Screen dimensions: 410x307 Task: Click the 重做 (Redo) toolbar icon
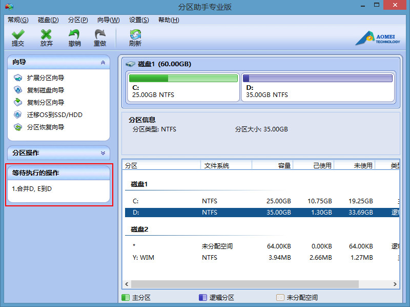click(x=100, y=35)
